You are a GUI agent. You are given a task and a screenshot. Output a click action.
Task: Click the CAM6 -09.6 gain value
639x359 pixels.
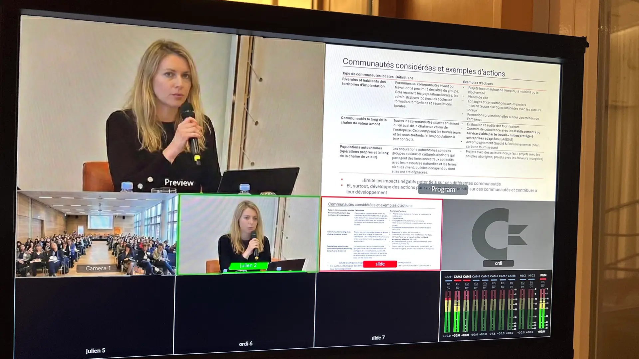492,334
